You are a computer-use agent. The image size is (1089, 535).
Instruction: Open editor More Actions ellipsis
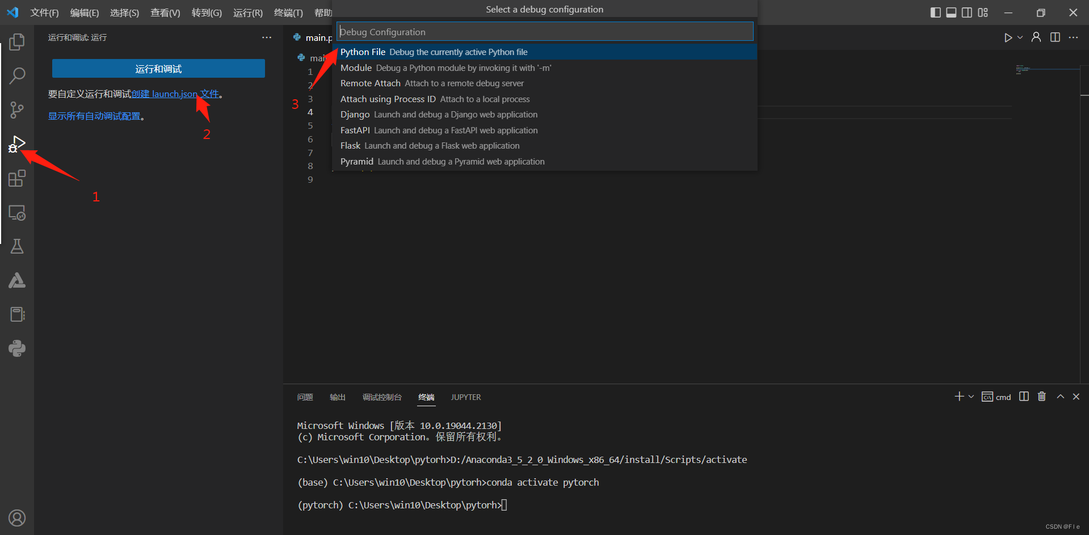1073,37
